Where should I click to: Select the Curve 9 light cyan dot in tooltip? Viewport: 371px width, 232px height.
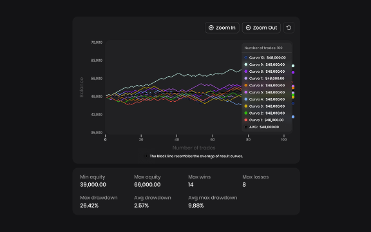pos(246,64)
